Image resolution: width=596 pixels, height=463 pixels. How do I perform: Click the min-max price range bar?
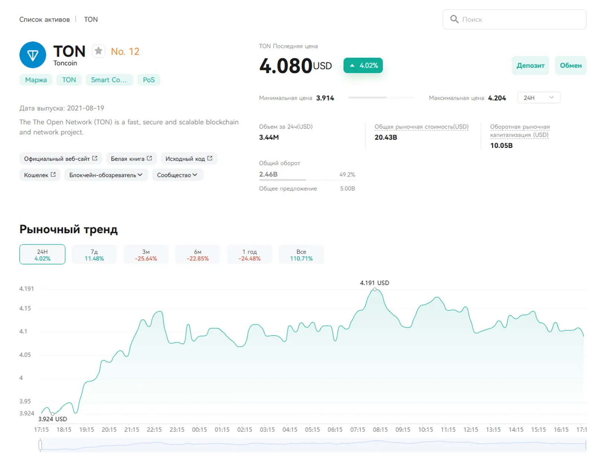point(381,98)
